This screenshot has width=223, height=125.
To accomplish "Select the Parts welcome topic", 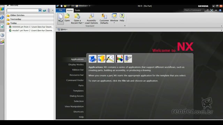I will point(81,85).
